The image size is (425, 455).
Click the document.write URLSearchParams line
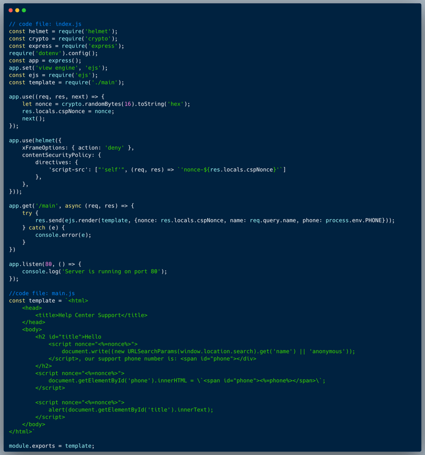[208, 351]
